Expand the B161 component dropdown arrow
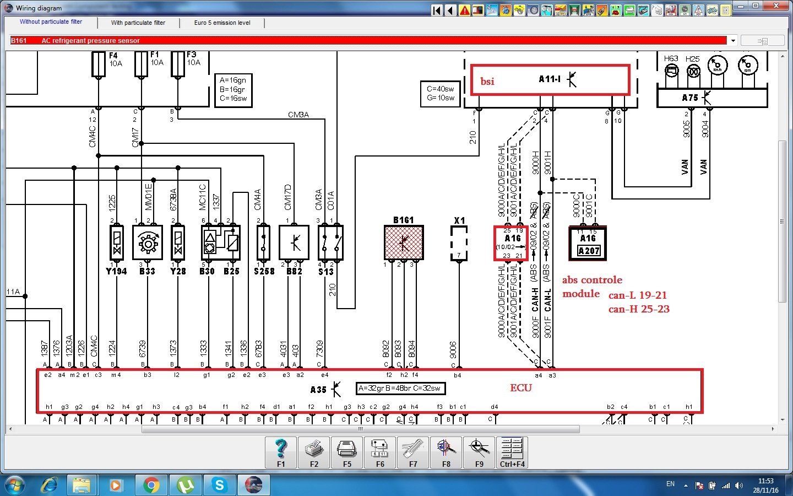This screenshot has width=793, height=496. (733, 41)
